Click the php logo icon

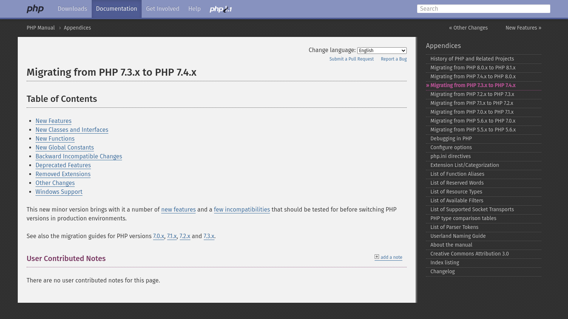tap(35, 9)
